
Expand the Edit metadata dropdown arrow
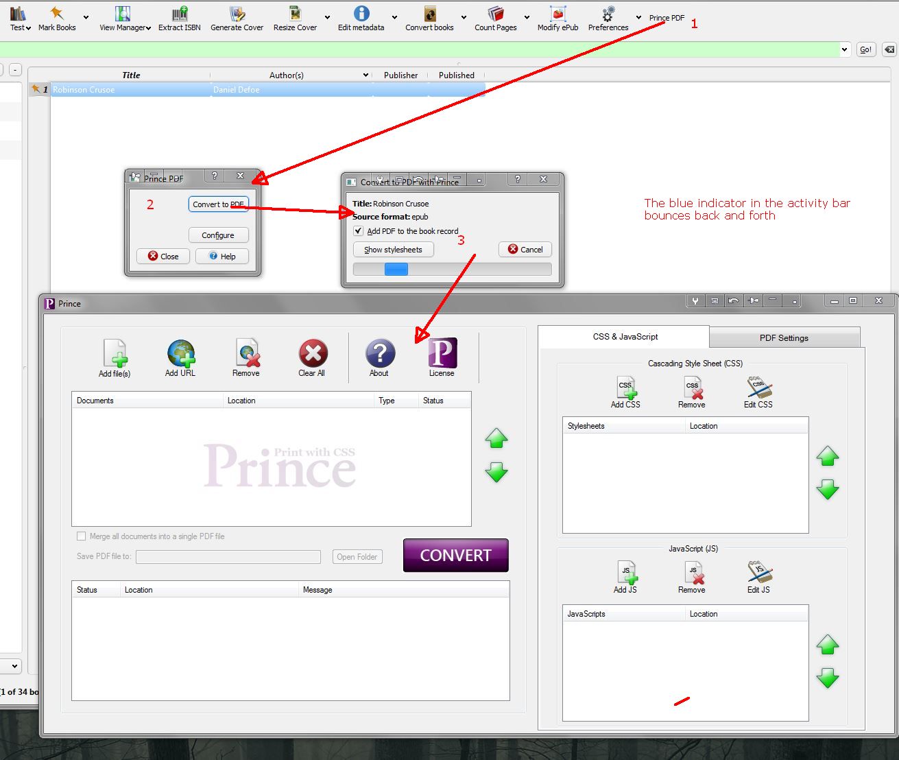click(394, 18)
